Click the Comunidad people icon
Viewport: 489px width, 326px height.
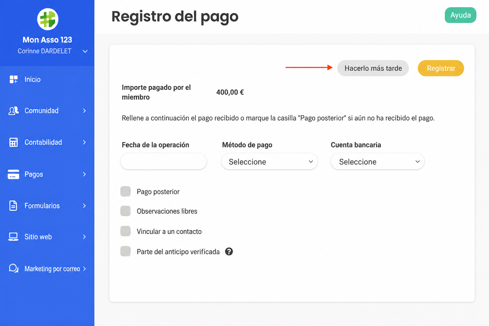pyautogui.click(x=13, y=110)
